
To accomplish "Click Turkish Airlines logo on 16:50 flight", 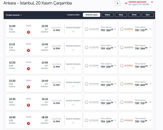I will click(28, 123).
